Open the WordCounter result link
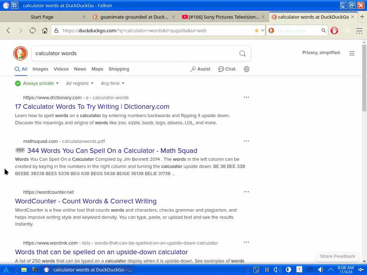367x275 pixels. 86,201
